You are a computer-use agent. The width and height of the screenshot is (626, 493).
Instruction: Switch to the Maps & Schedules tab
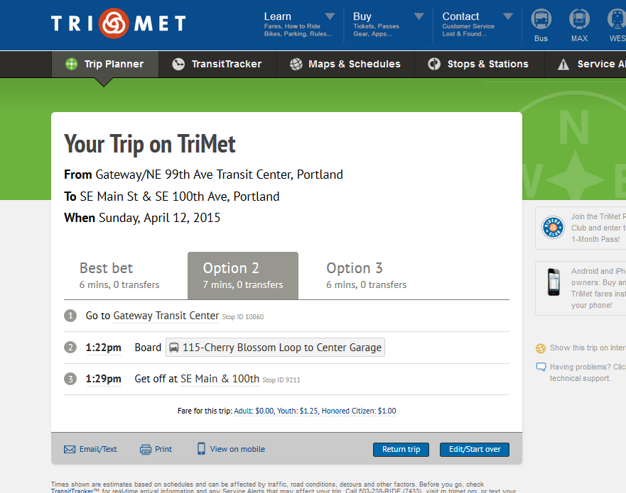(x=345, y=63)
